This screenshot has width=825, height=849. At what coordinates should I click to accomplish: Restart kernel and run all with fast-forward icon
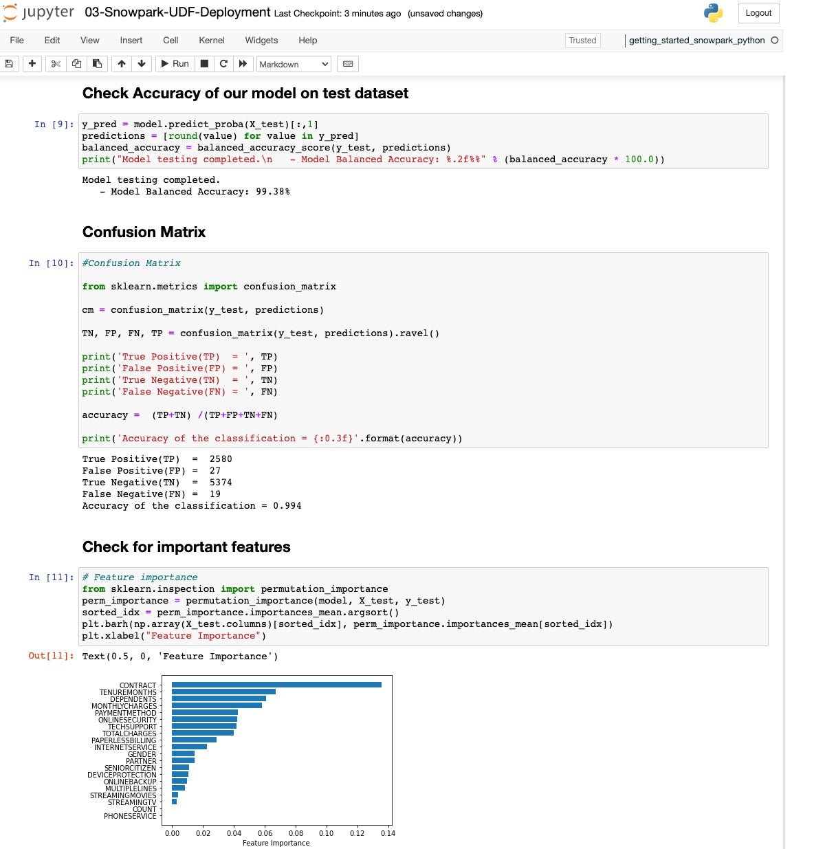pos(243,64)
